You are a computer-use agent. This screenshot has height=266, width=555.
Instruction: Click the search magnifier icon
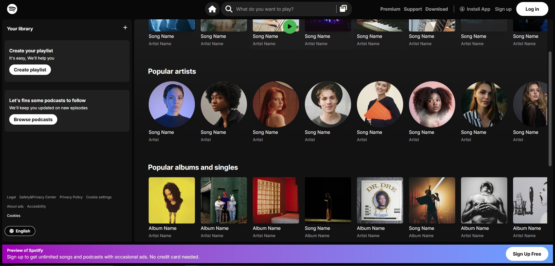(229, 9)
